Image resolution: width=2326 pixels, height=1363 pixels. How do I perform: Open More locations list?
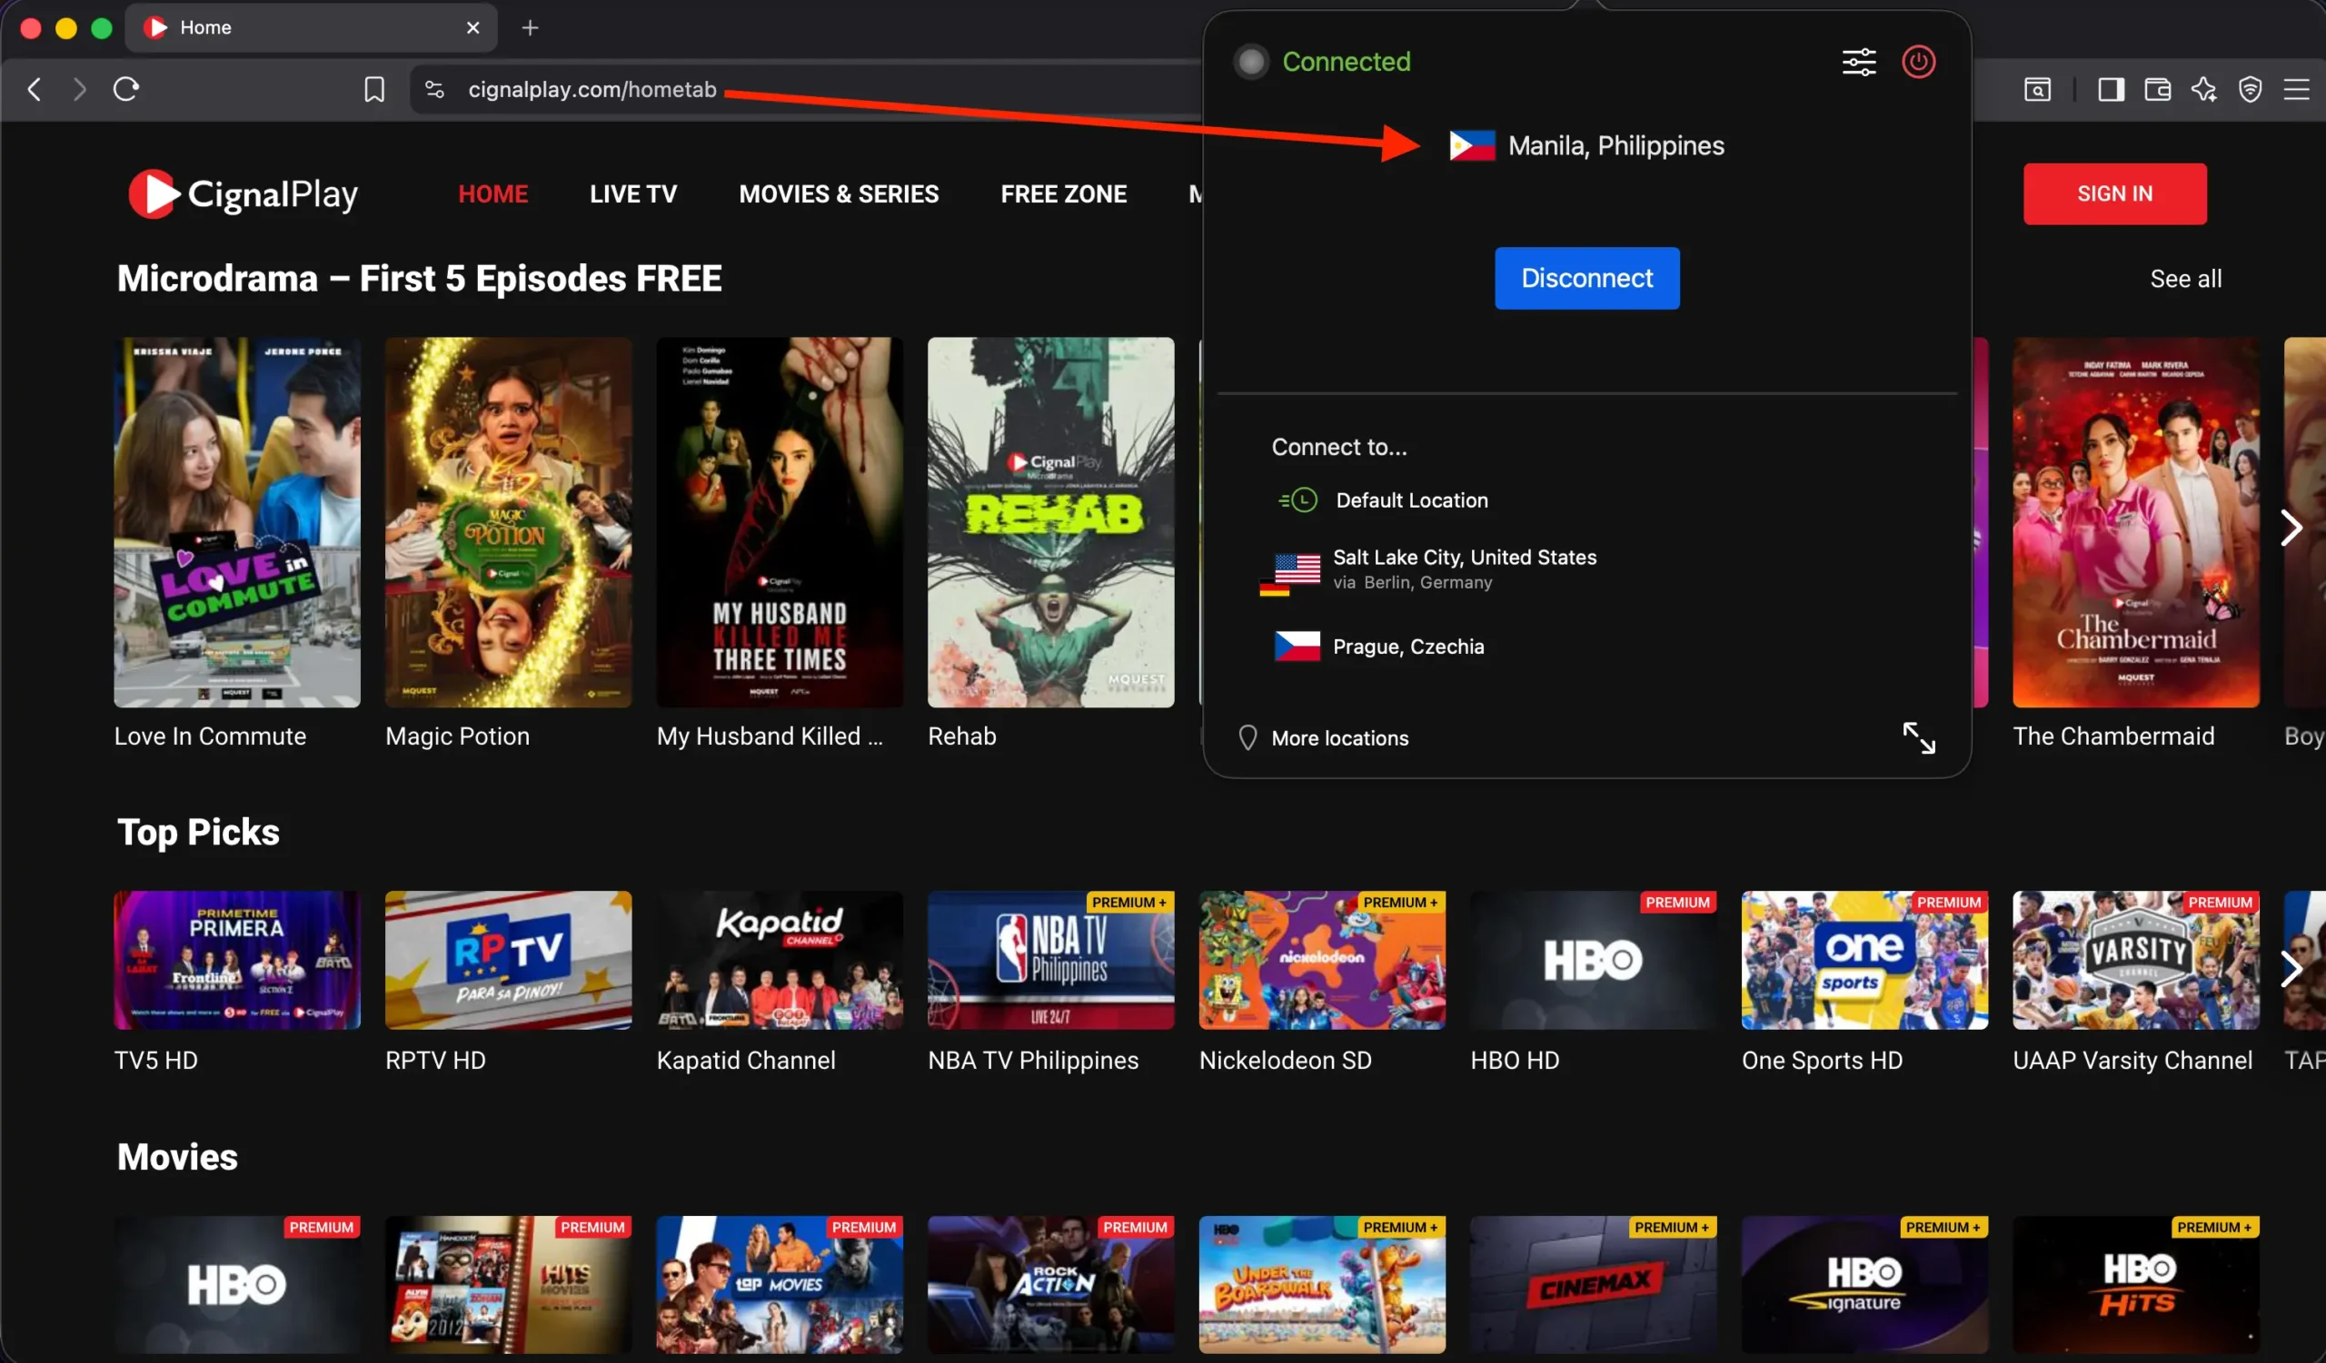pyautogui.click(x=1339, y=736)
